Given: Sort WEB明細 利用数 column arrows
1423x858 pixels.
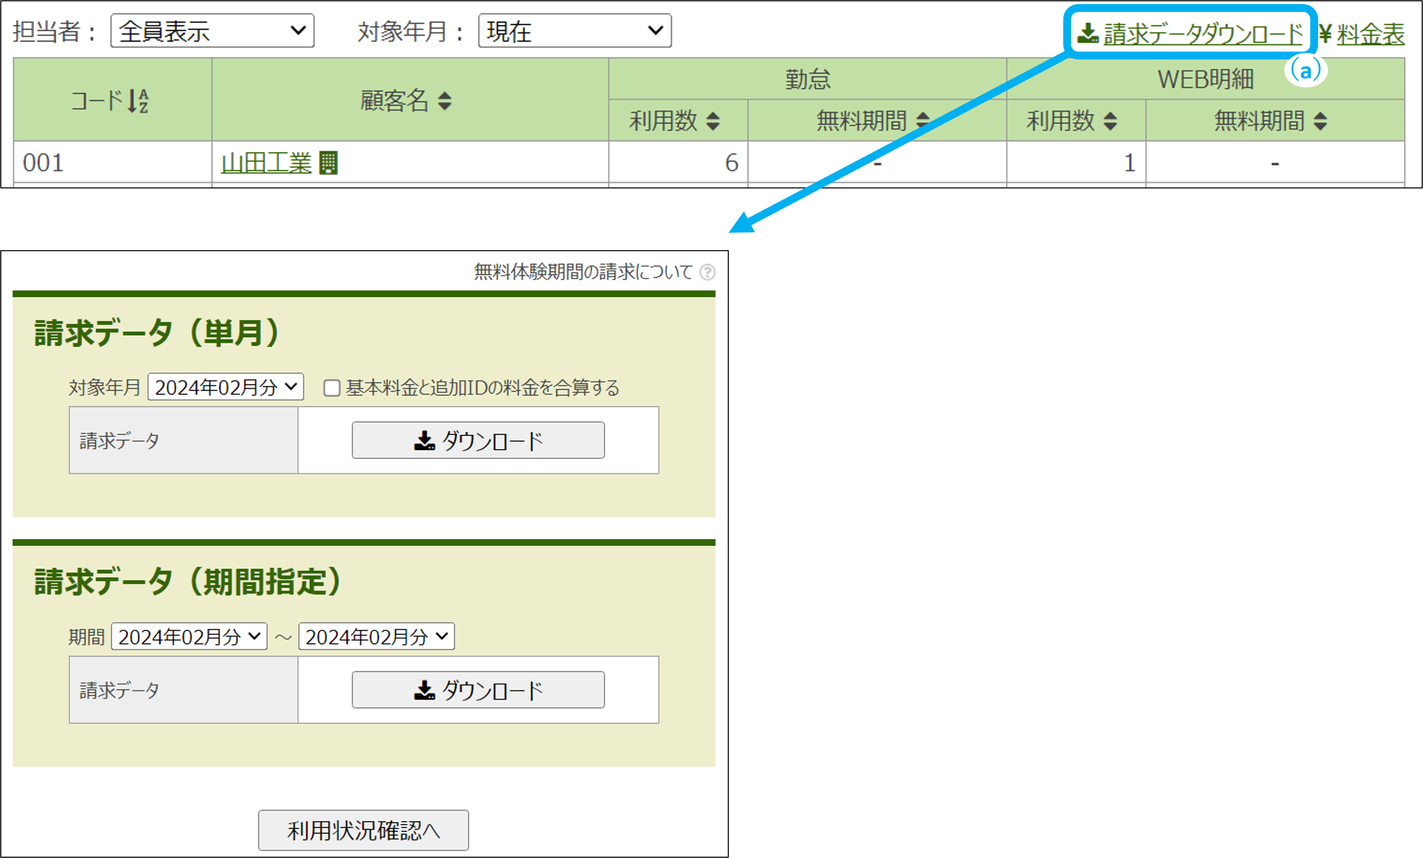Looking at the screenshot, I should pyautogui.click(x=1110, y=121).
